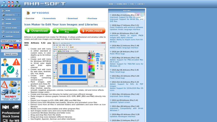
Task: Choose the Chinese flag icon
Action: (x=15, y=48)
